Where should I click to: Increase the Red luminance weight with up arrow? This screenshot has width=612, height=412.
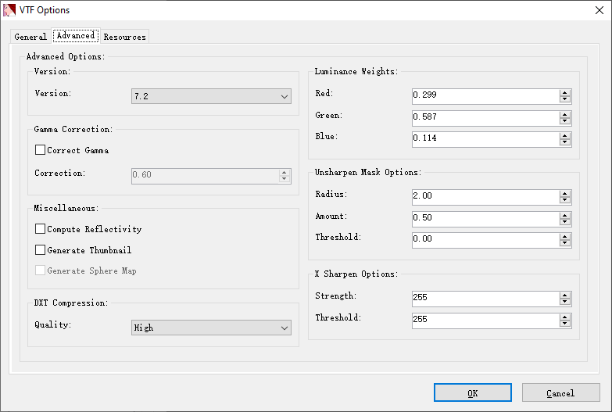565,93
